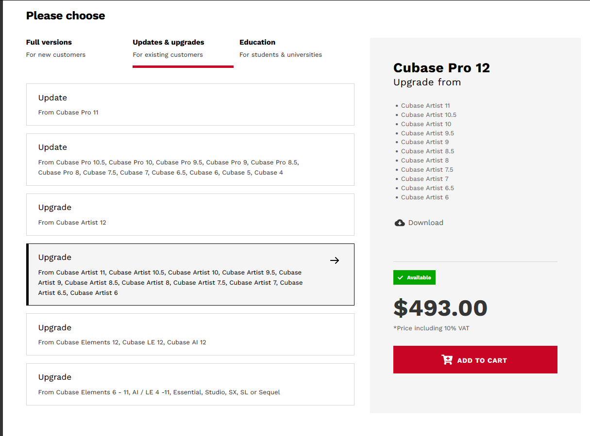Click the Download text label
The height and width of the screenshot is (436, 590).
pyautogui.click(x=426, y=223)
